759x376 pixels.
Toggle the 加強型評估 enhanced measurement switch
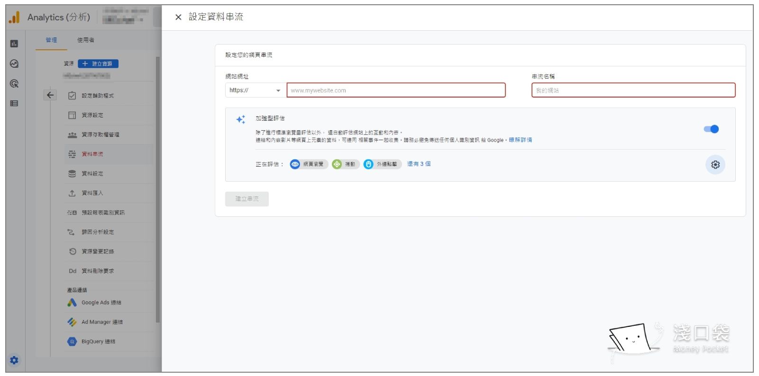coord(711,129)
